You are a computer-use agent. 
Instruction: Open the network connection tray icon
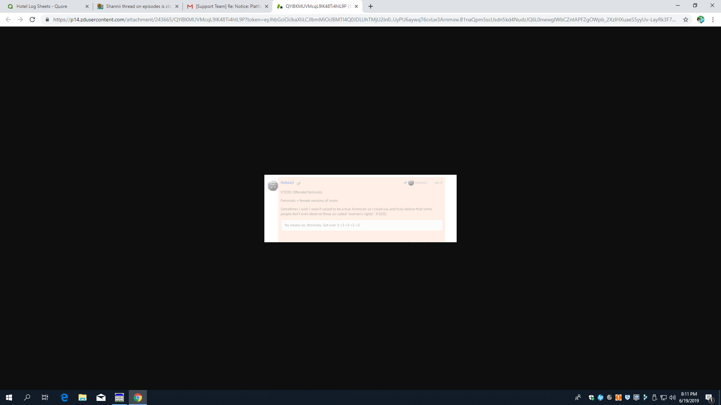(x=664, y=397)
